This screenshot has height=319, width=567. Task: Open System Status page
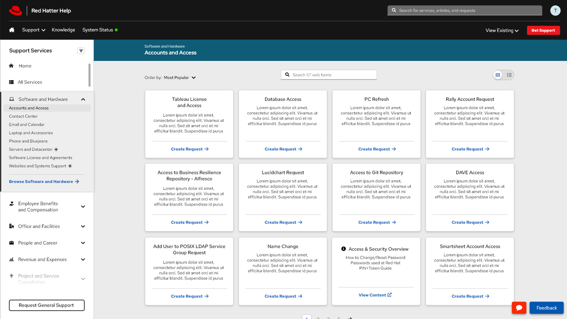click(97, 30)
